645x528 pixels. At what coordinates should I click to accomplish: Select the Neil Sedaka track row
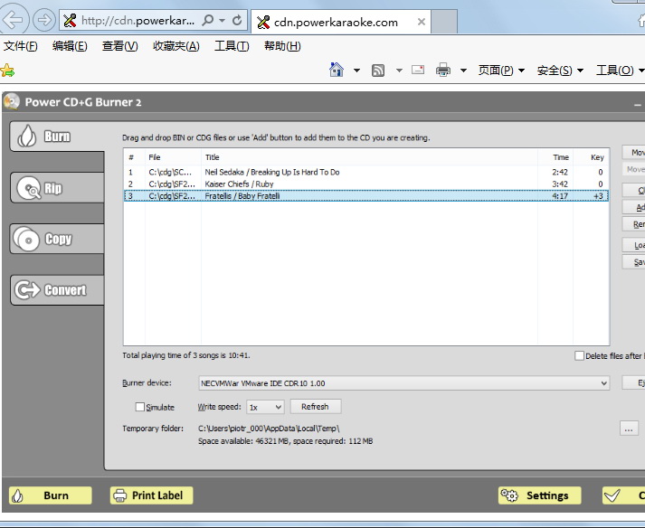pos(366,172)
